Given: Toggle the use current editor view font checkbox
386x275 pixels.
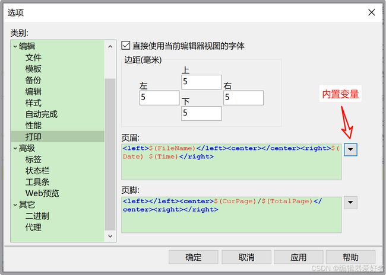Looking at the screenshot, I should (x=126, y=46).
